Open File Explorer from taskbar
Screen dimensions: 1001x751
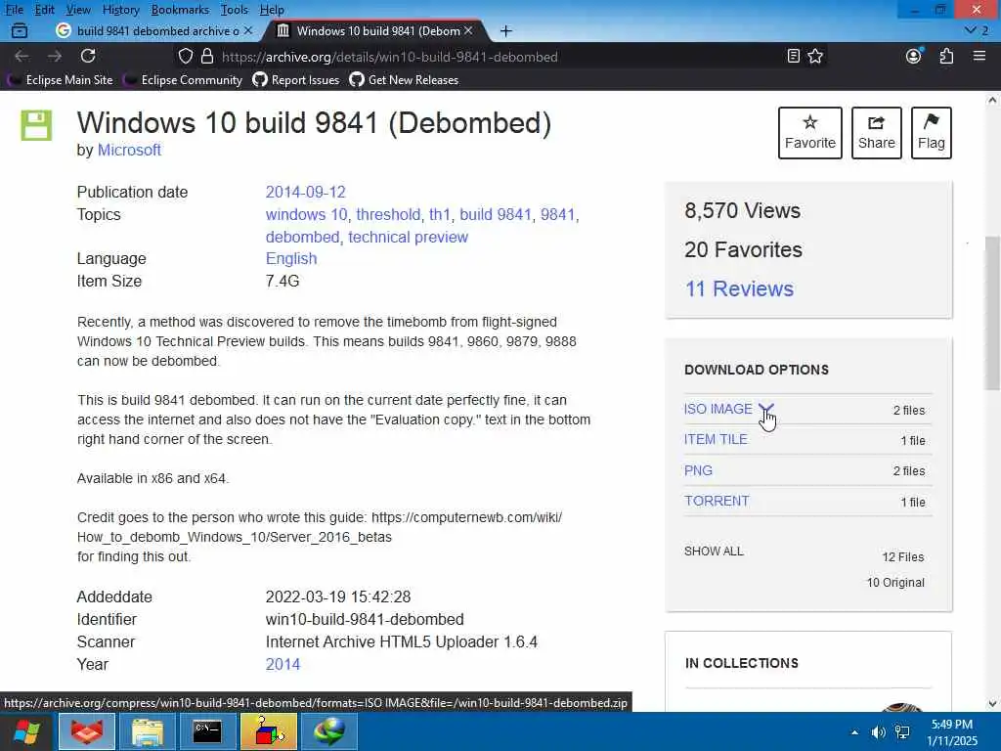click(148, 731)
